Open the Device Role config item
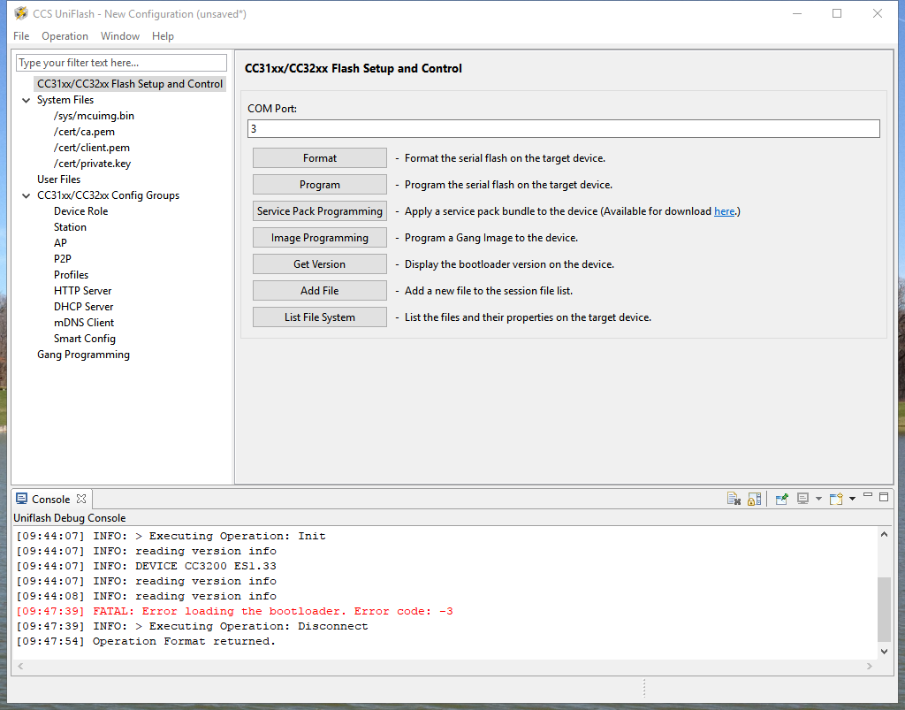Screen dimensions: 905x710 (80, 211)
